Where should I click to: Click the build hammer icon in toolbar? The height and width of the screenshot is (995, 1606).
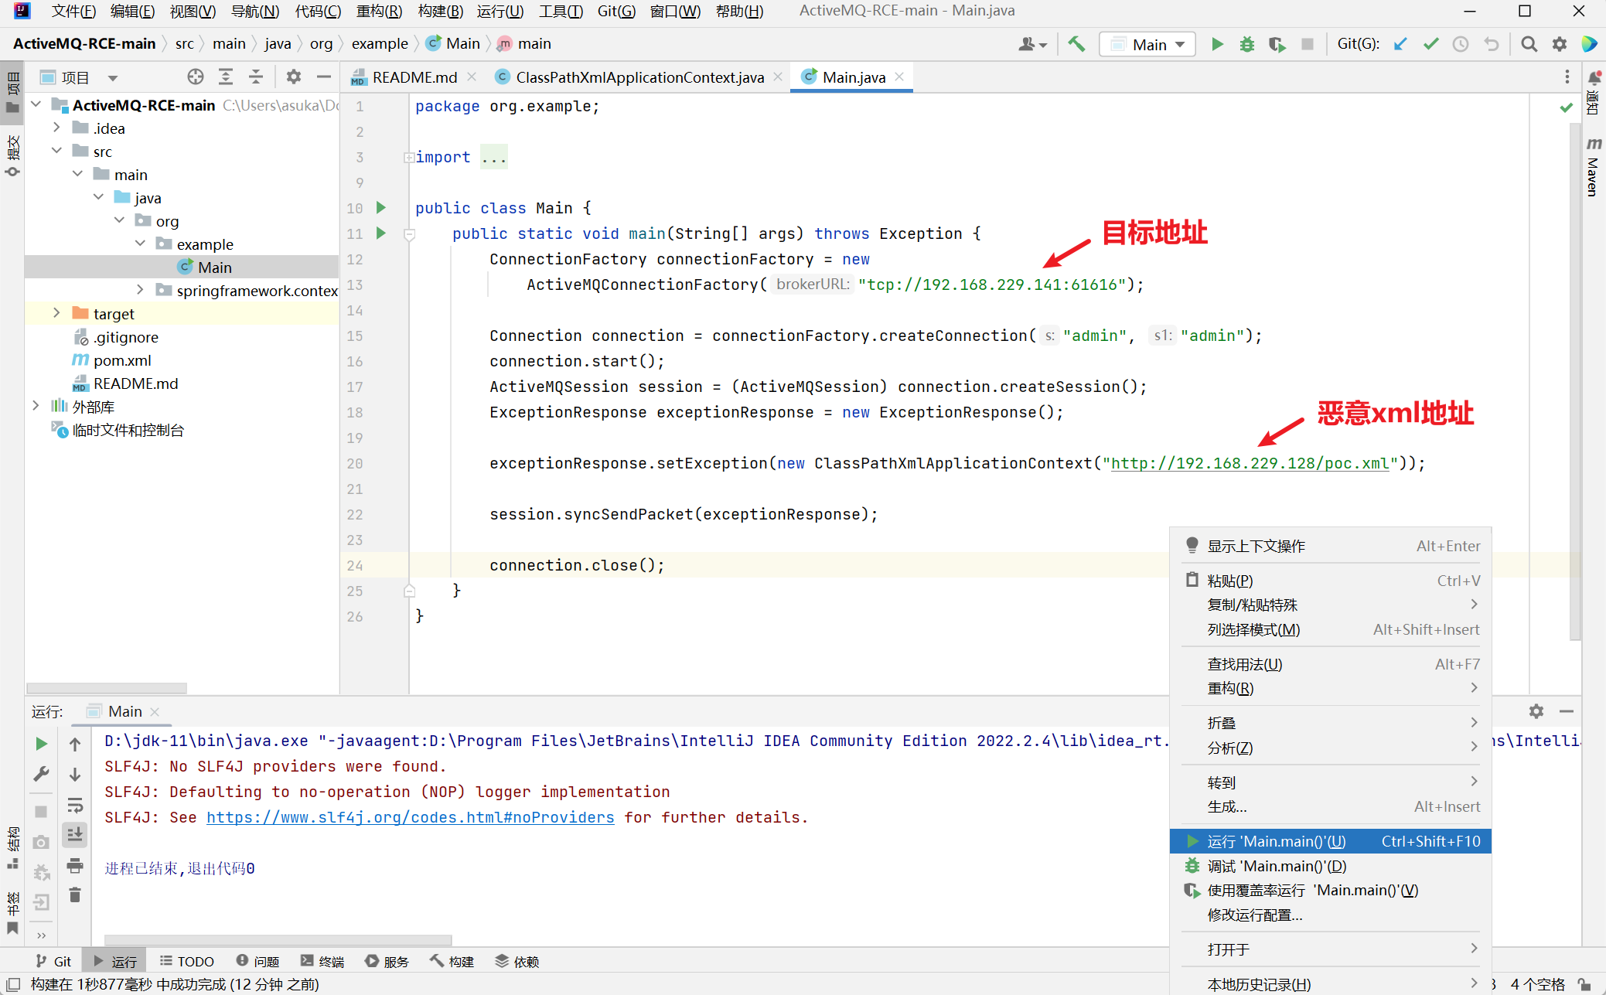[x=1076, y=44]
